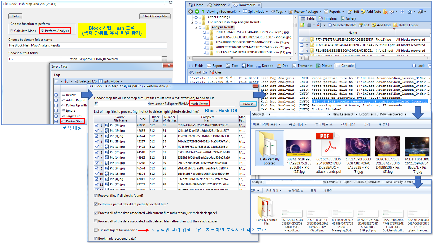Click the copy icon next to Find
Image resolution: width=433 pixels, height=243 pixels.
(205, 72)
